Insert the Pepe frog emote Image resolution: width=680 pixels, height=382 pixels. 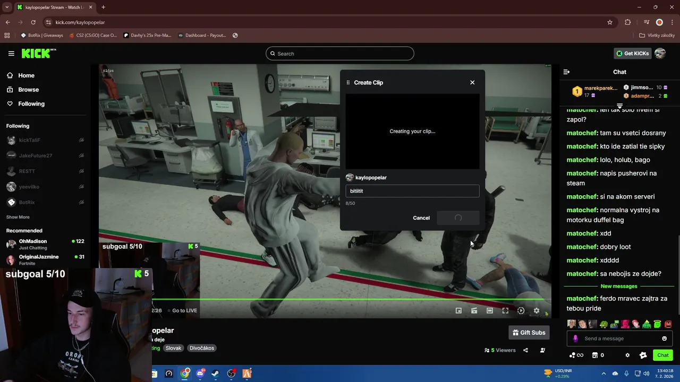click(x=603, y=324)
